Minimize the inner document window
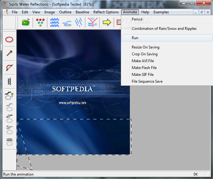Screen dimensions: 213x179 click(196, 12)
